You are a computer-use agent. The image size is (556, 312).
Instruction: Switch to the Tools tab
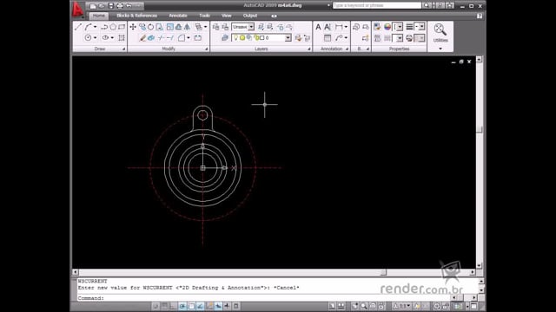[x=204, y=16]
